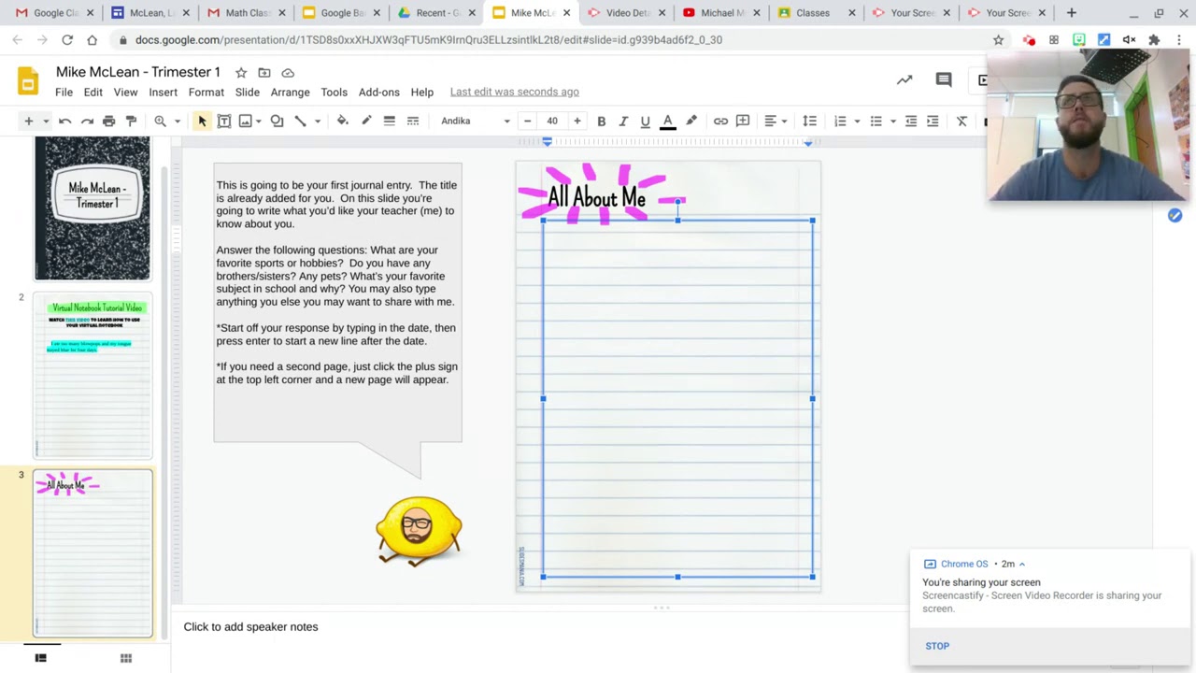Toggle the numbered list
1196x673 pixels.
pos(840,121)
